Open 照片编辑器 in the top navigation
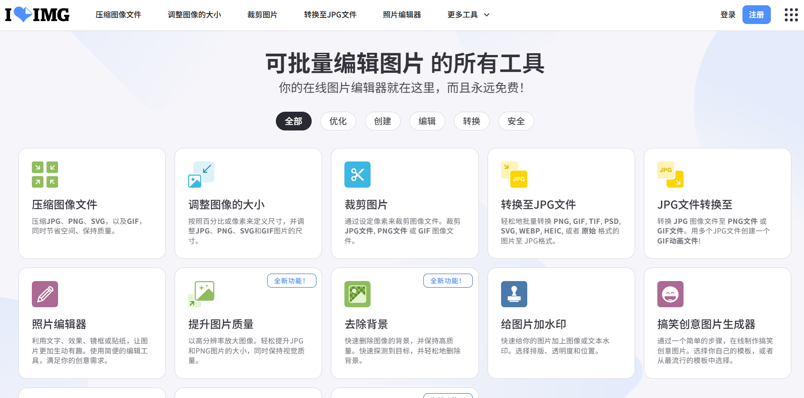Screen dimensions: 804x398 [x=402, y=15]
